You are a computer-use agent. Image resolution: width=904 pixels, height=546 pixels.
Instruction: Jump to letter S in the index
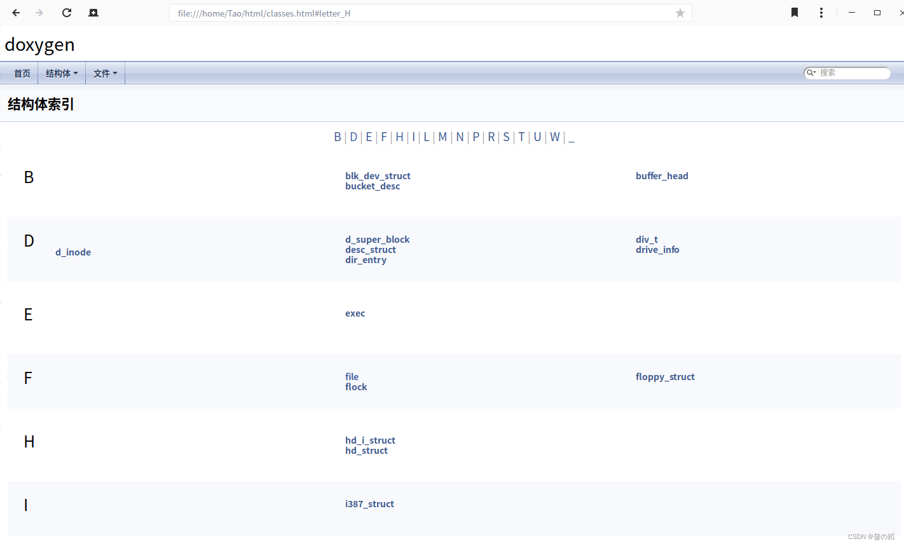click(506, 137)
